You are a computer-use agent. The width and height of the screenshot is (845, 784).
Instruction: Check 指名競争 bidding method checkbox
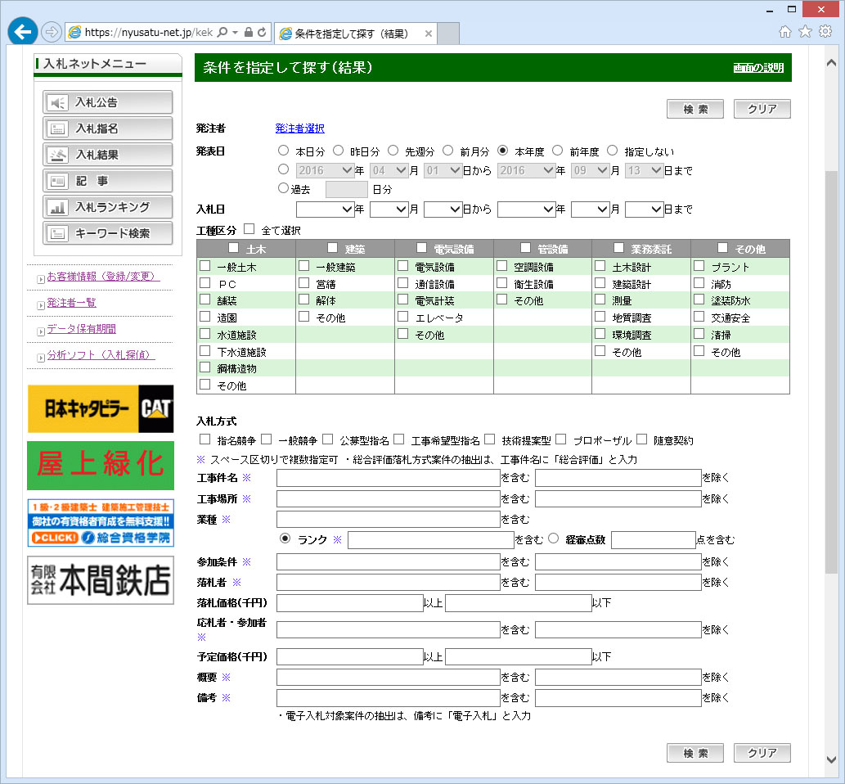tap(205, 439)
